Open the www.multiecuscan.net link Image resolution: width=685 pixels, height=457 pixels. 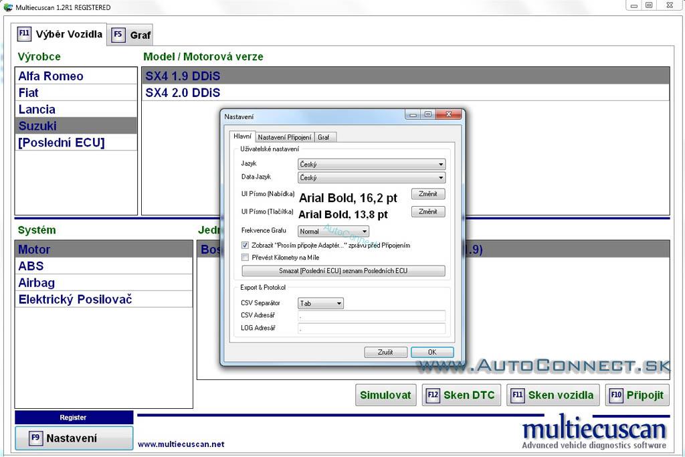(181, 444)
